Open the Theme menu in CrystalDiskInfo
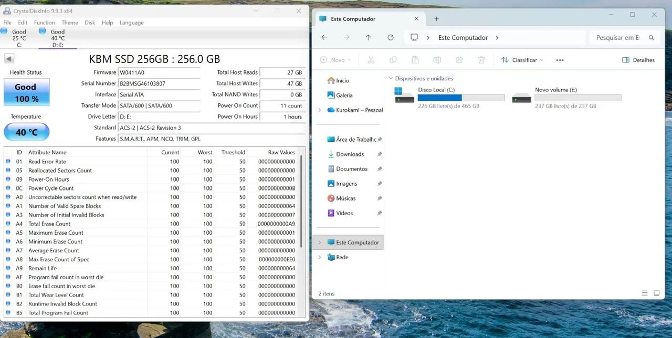Viewport: 672px width, 338px height. tap(70, 23)
